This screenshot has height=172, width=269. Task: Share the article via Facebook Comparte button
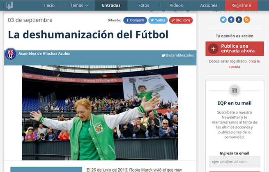135,20
